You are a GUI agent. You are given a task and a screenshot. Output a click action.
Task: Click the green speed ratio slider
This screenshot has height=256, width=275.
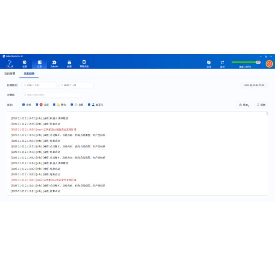tap(244, 62)
